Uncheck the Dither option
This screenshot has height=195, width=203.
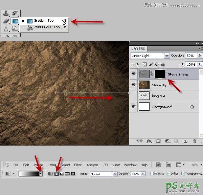[x=168, y=174]
